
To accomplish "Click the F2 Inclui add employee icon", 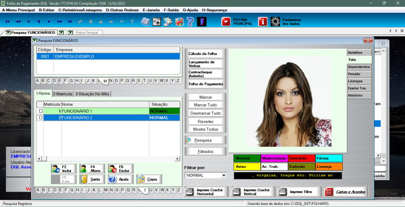I will click(x=56, y=169).
